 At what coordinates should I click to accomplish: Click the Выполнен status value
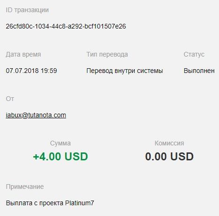click(199, 71)
